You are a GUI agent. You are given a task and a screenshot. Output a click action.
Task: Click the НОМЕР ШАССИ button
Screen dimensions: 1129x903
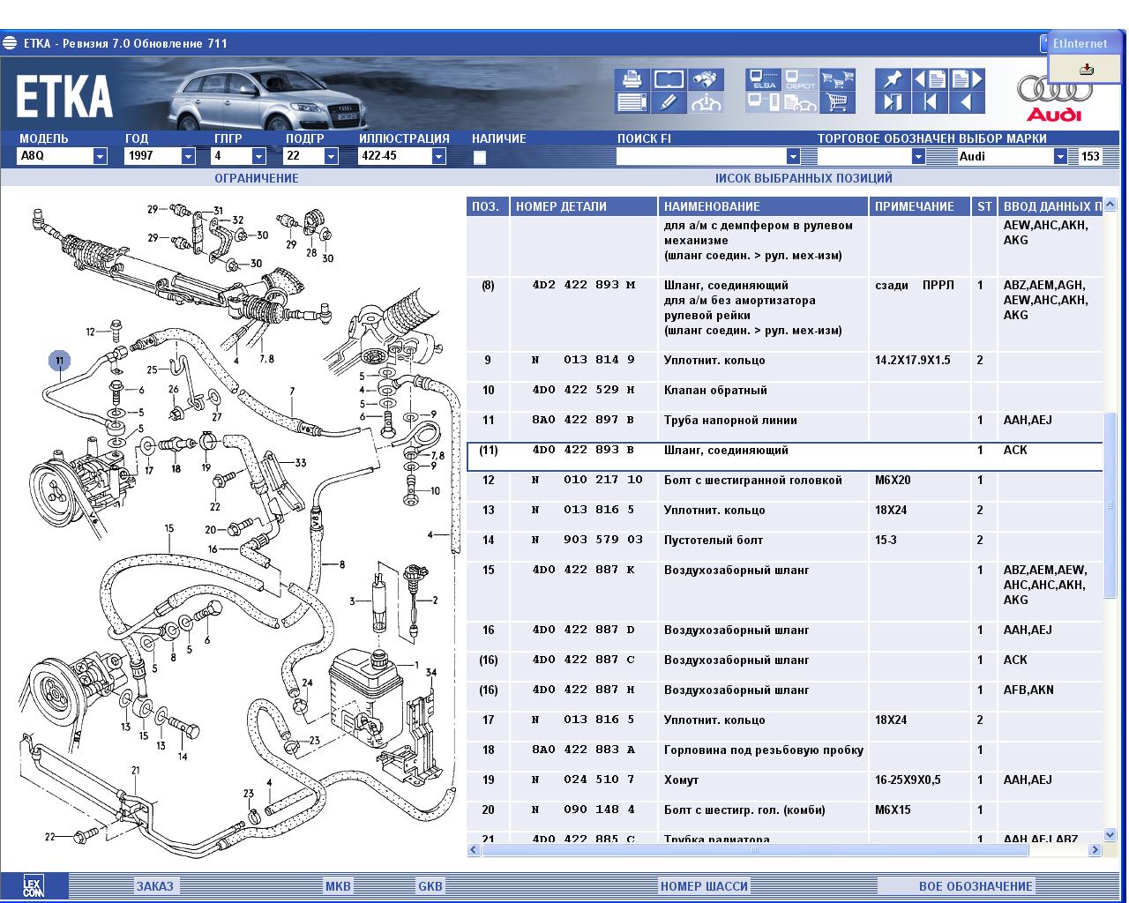(704, 886)
